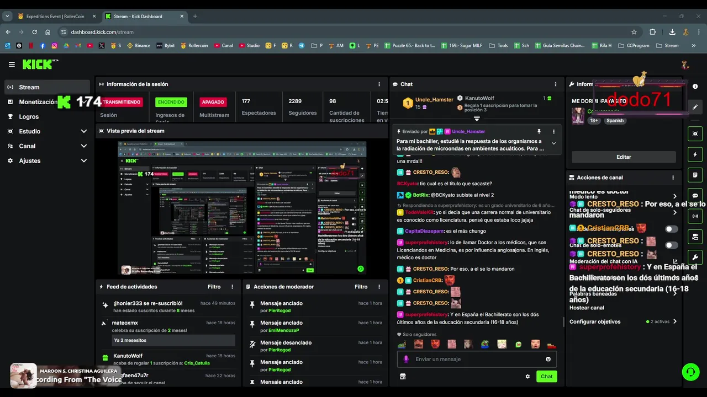Click the info icon in right sidebar
707x397 pixels.
pos(695,87)
